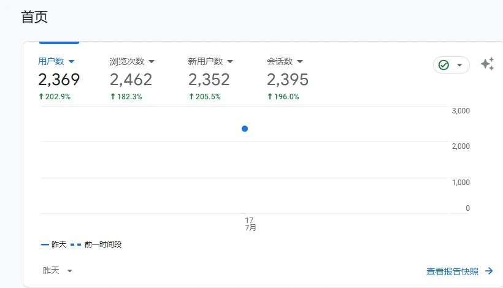Expand the 浏览次数 metric dropdown arrow
The image size is (503, 288).
[152, 61]
